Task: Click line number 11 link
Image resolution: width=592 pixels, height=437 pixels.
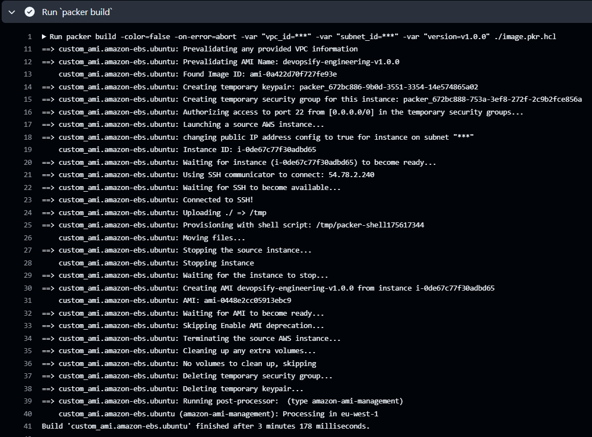Action: (27, 49)
